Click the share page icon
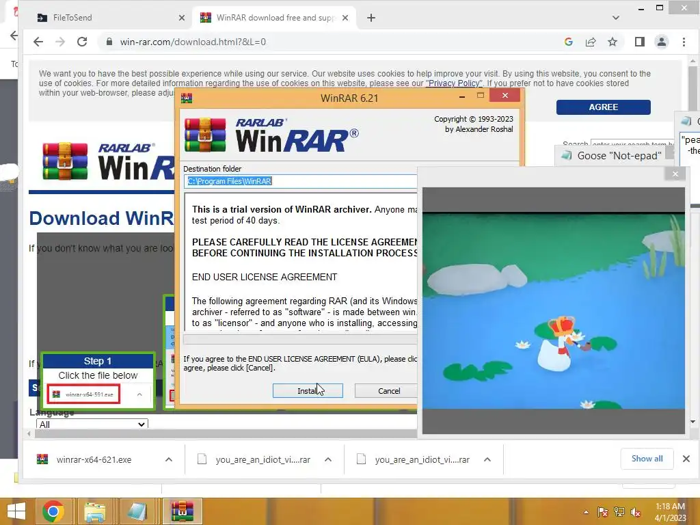Viewport: 700px width, 525px height. point(591,42)
